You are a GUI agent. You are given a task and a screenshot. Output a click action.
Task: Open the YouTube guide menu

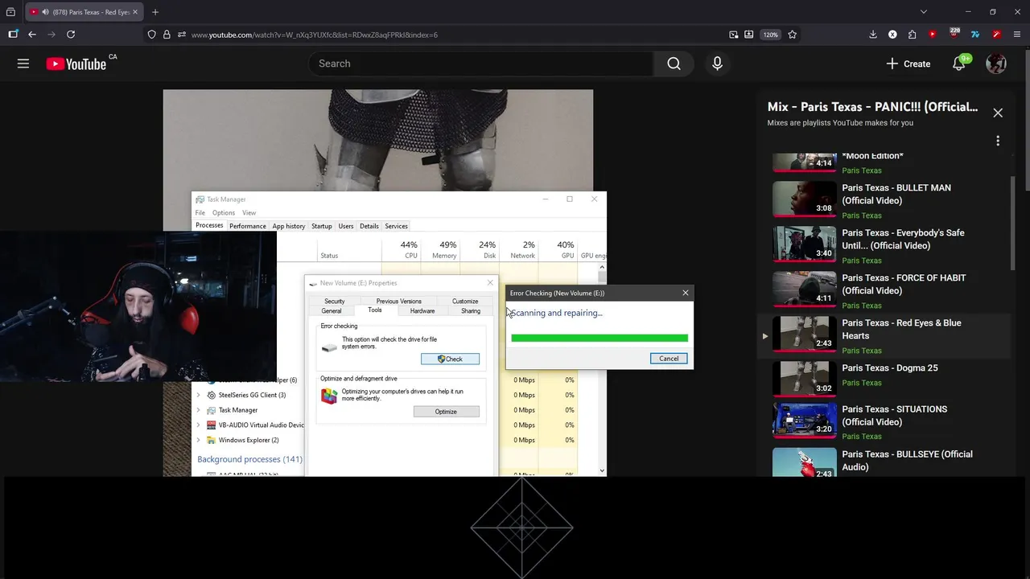click(23, 64)
